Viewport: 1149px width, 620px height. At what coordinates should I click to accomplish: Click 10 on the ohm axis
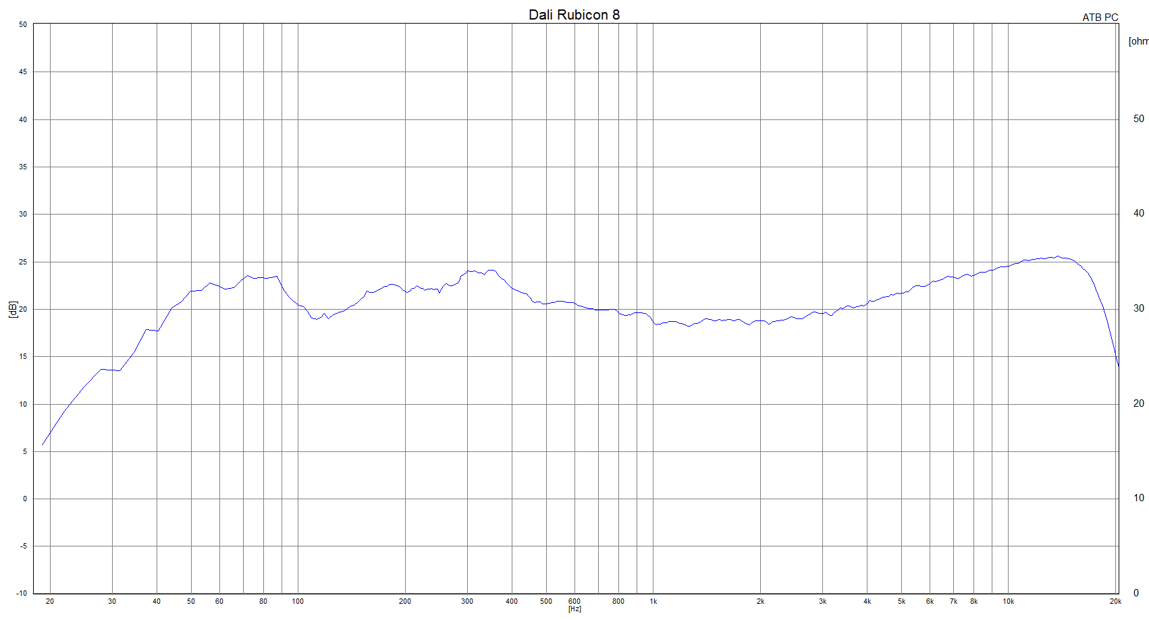pos(1139,498)
